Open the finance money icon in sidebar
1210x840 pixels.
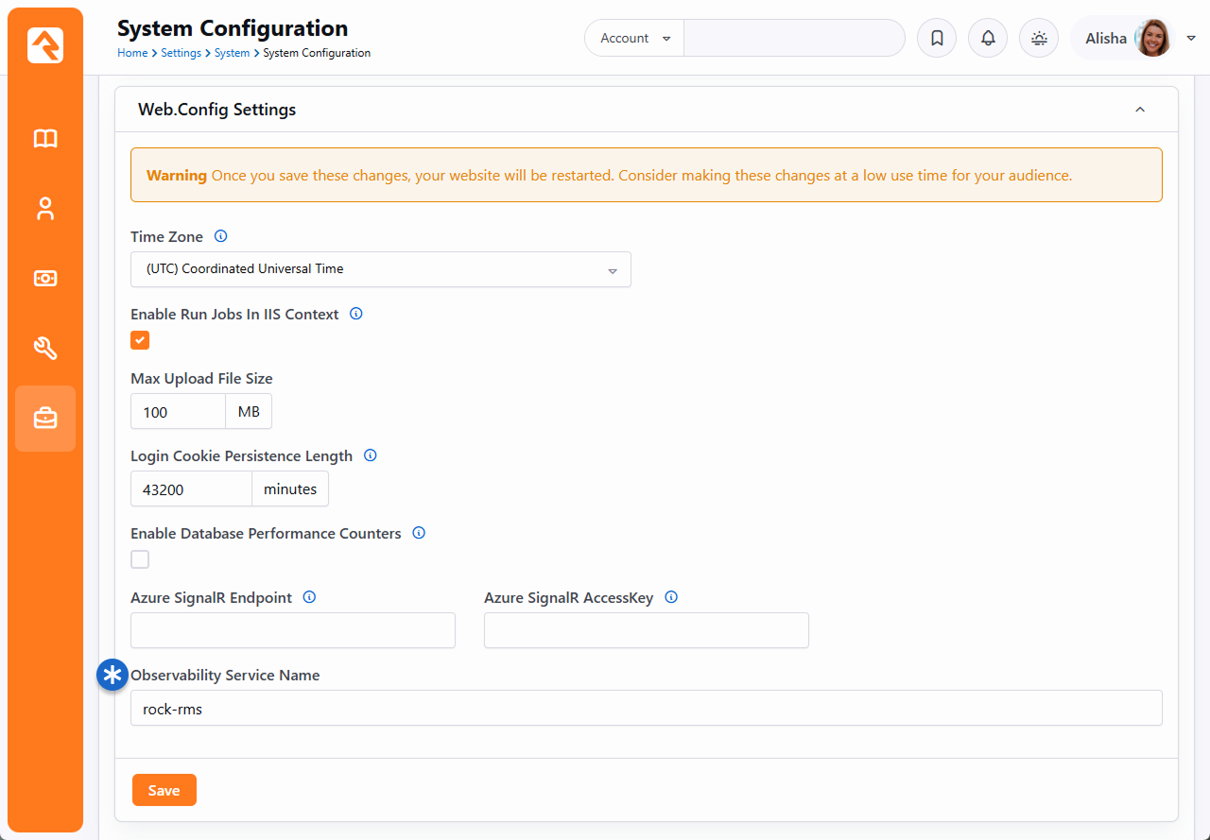click(45, 279)
